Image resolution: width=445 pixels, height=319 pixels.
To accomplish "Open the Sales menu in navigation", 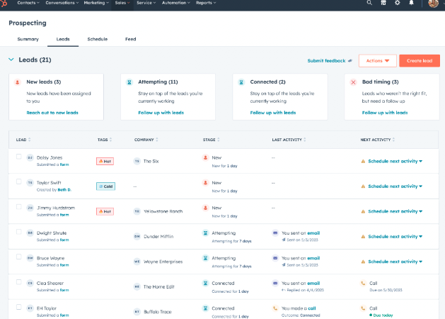I will (x=122, y=3).
